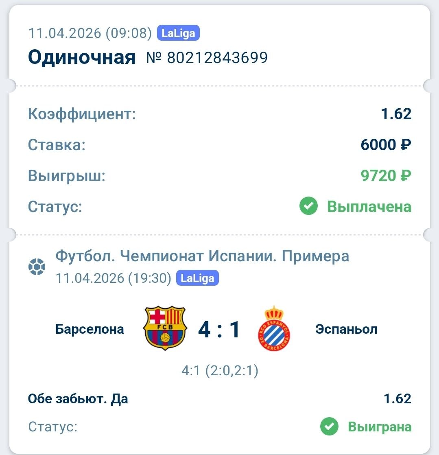Click the match date 11.04.2026 (19:30)
Screen dimensions: 439x455
[113, 278]
